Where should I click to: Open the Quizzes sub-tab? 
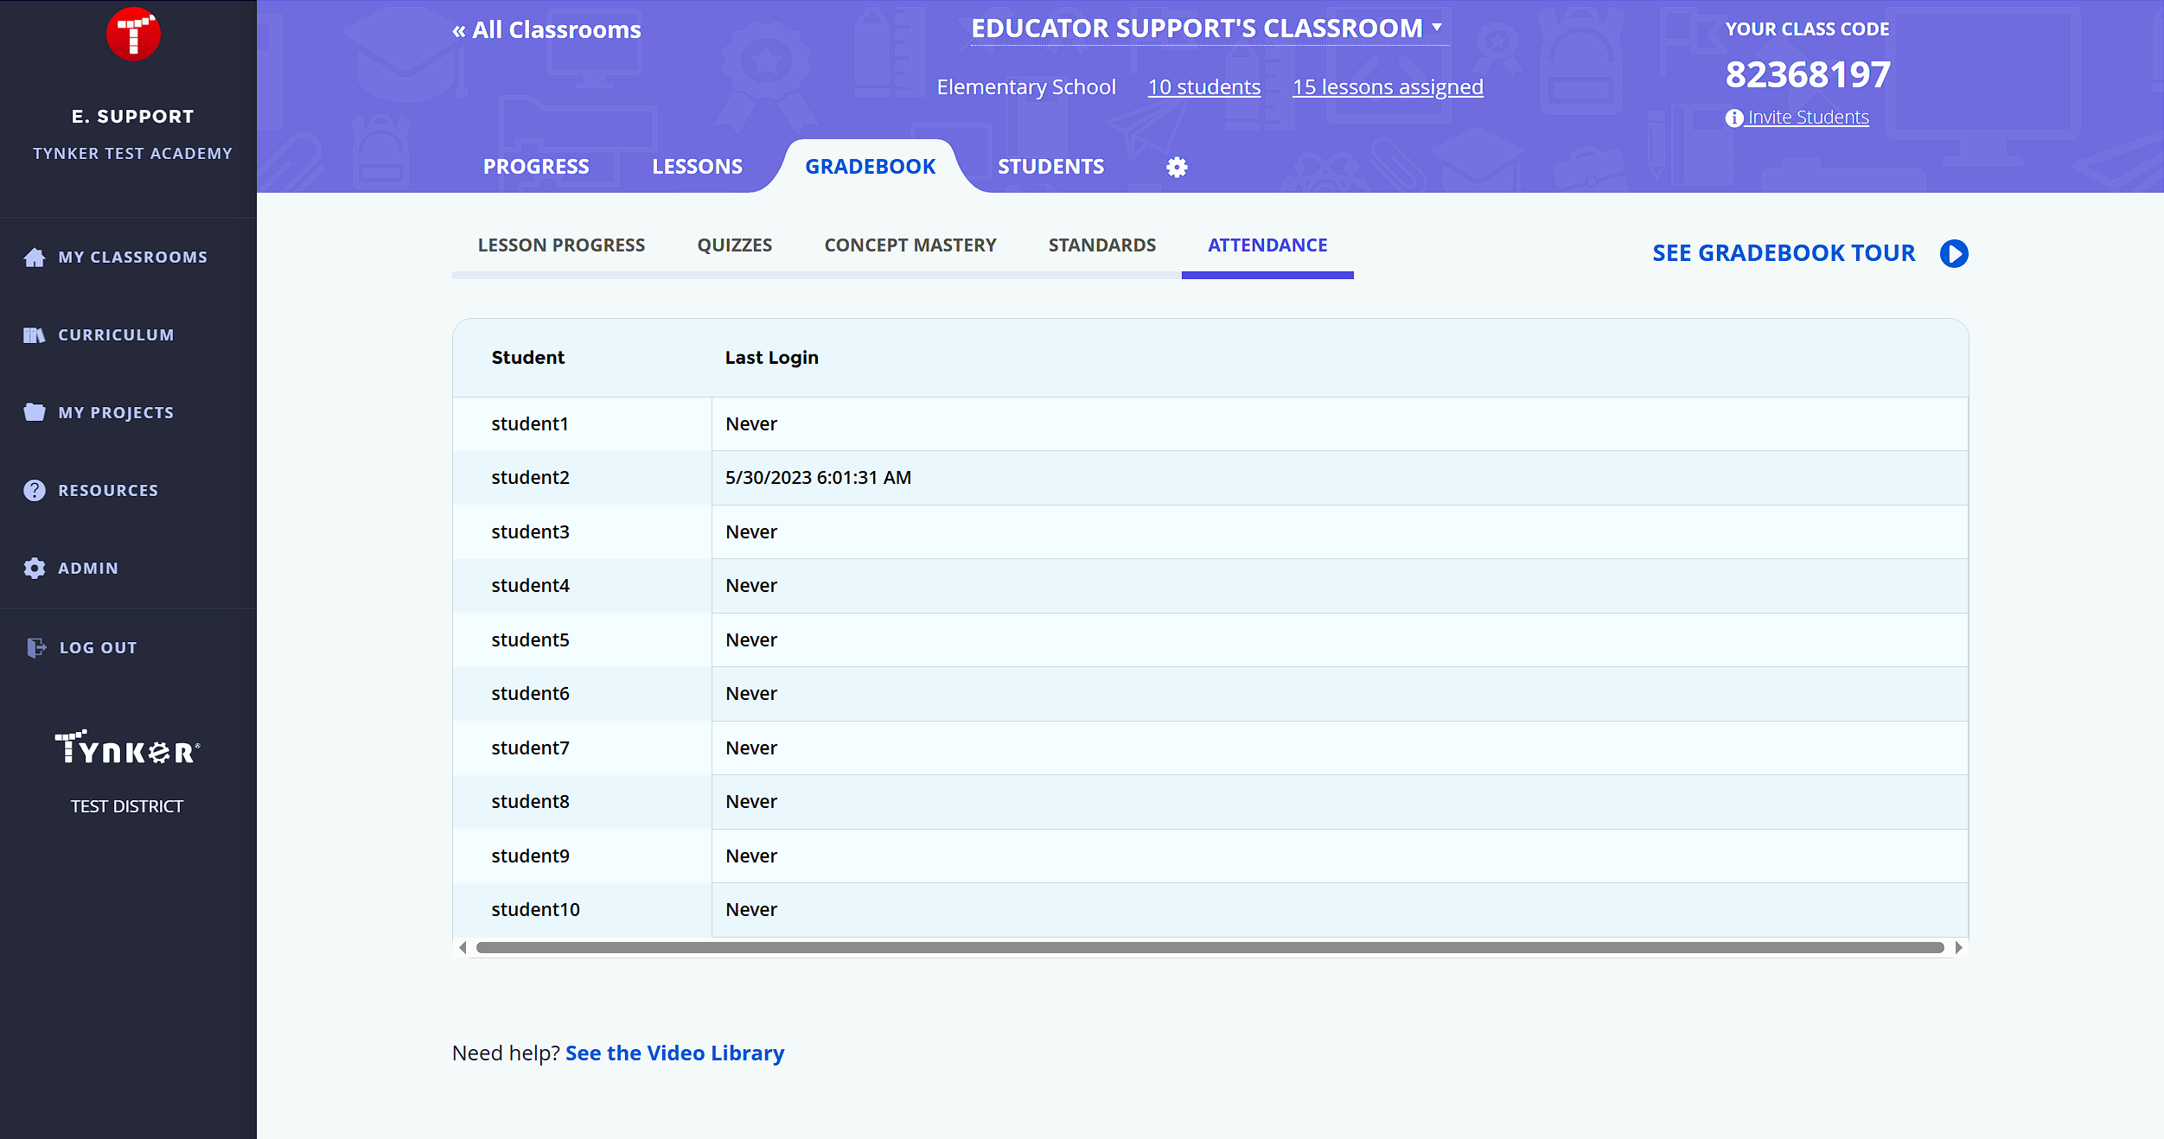click(x=735, y=245)
